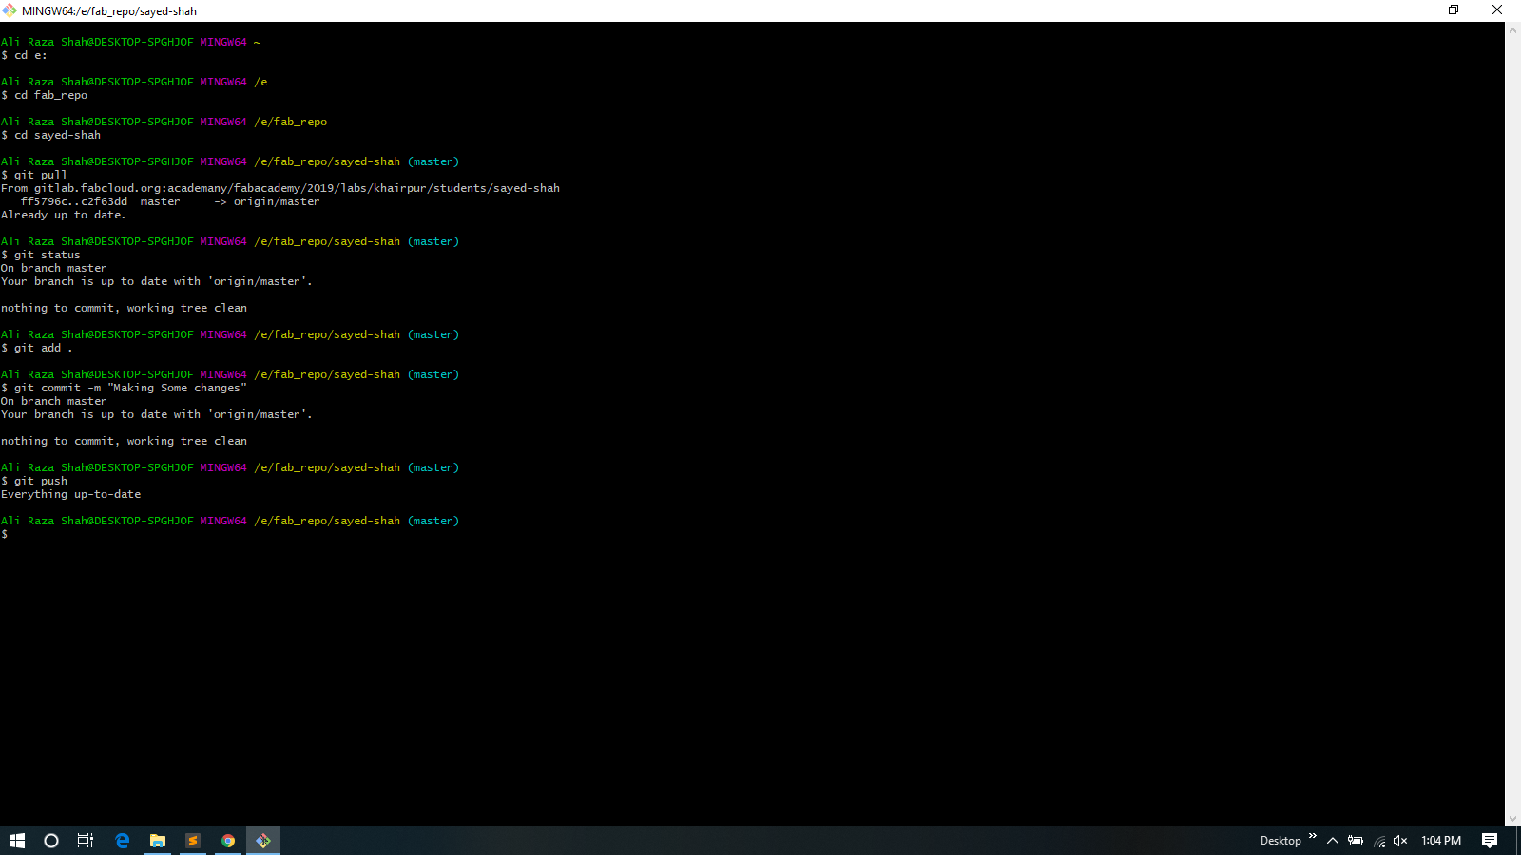
Task: Click the window title MINGW64:/e/fab_repo/sayed-shah
Action: (109, 11)
